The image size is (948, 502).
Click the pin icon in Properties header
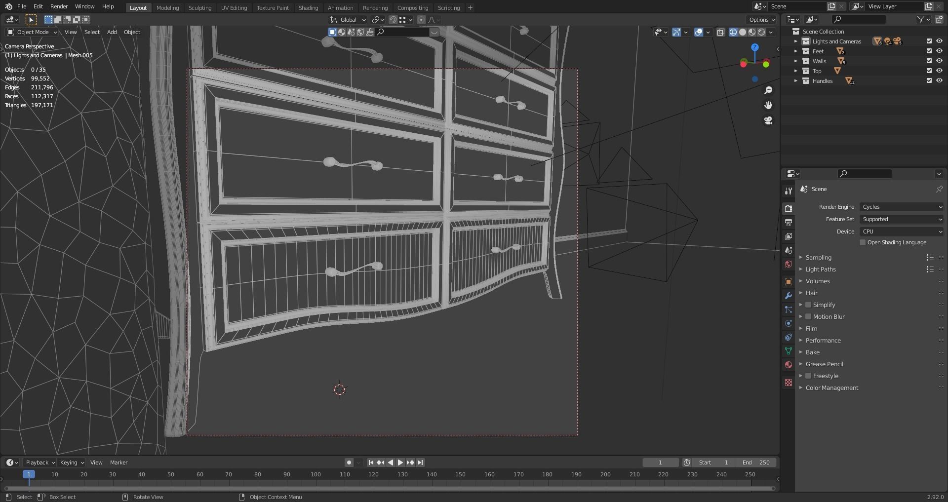(x=939, y=189)
